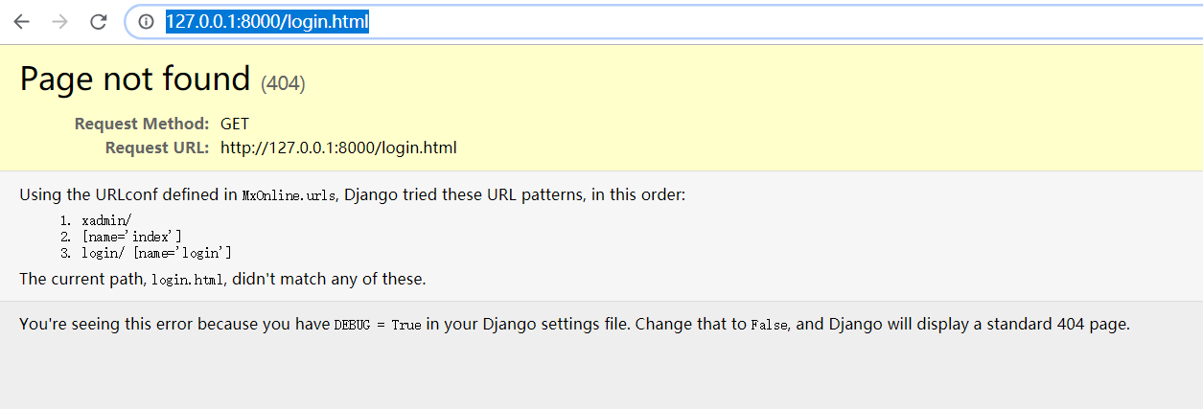Click the "Request Method:" label
This screenshot has width=1203, height=409.
coord(142,124)
